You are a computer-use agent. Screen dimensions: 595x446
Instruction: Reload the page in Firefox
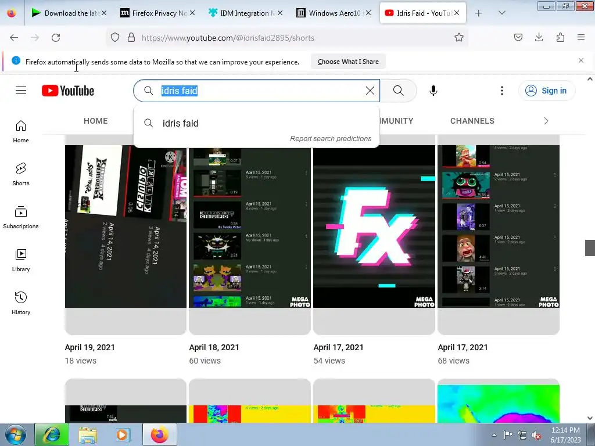[56, 38]
